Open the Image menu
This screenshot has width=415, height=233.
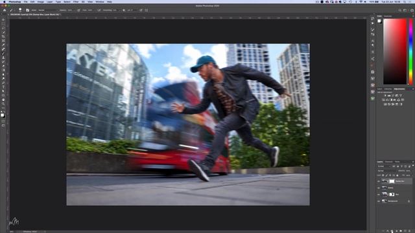[40, 2]
